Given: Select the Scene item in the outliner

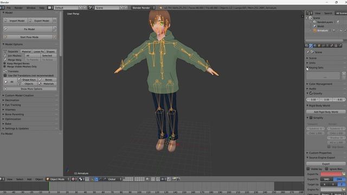Looking at the screenshot, I should click(316, 18).
